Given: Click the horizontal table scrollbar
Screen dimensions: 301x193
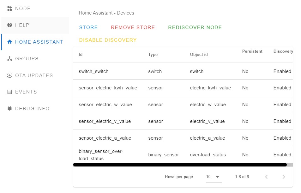Looking at the screenshot, I should 180,165.
